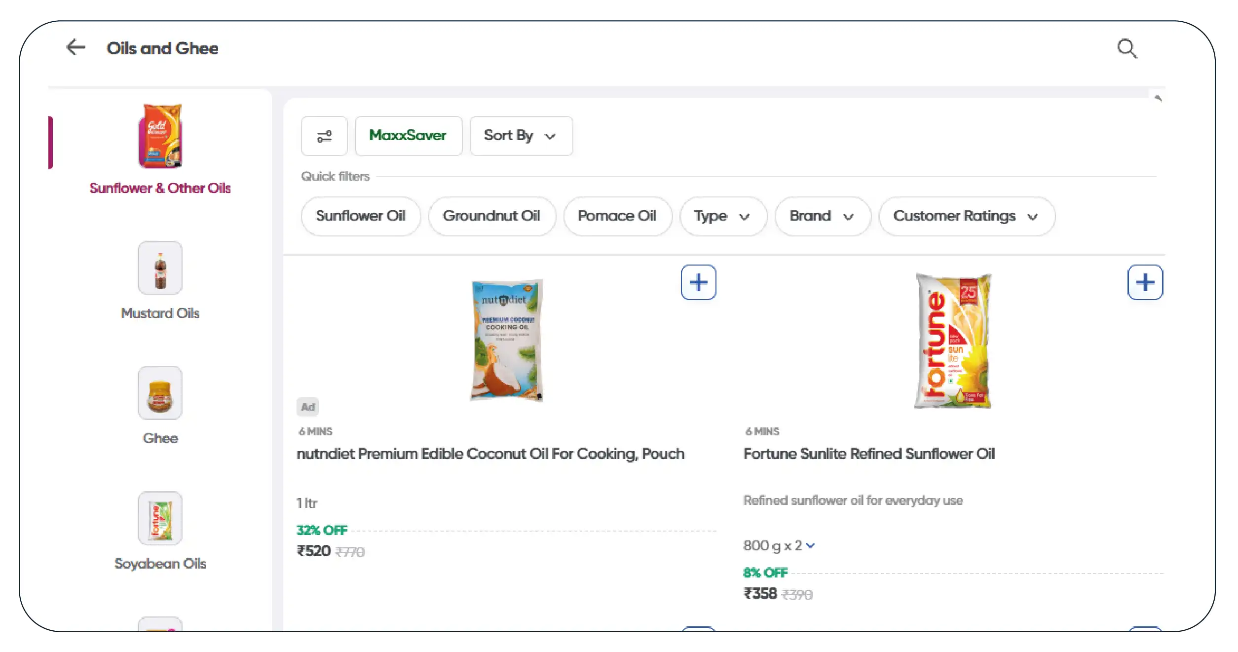Open search with the magnifier icon
The width and height of the screenshot is (1238, 652).
click(x=1127, y=48)
